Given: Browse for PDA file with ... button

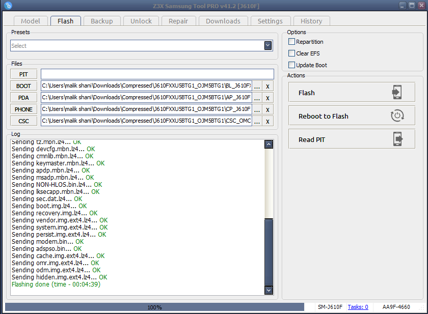Looking at the screenshot, I should point(257,98).
